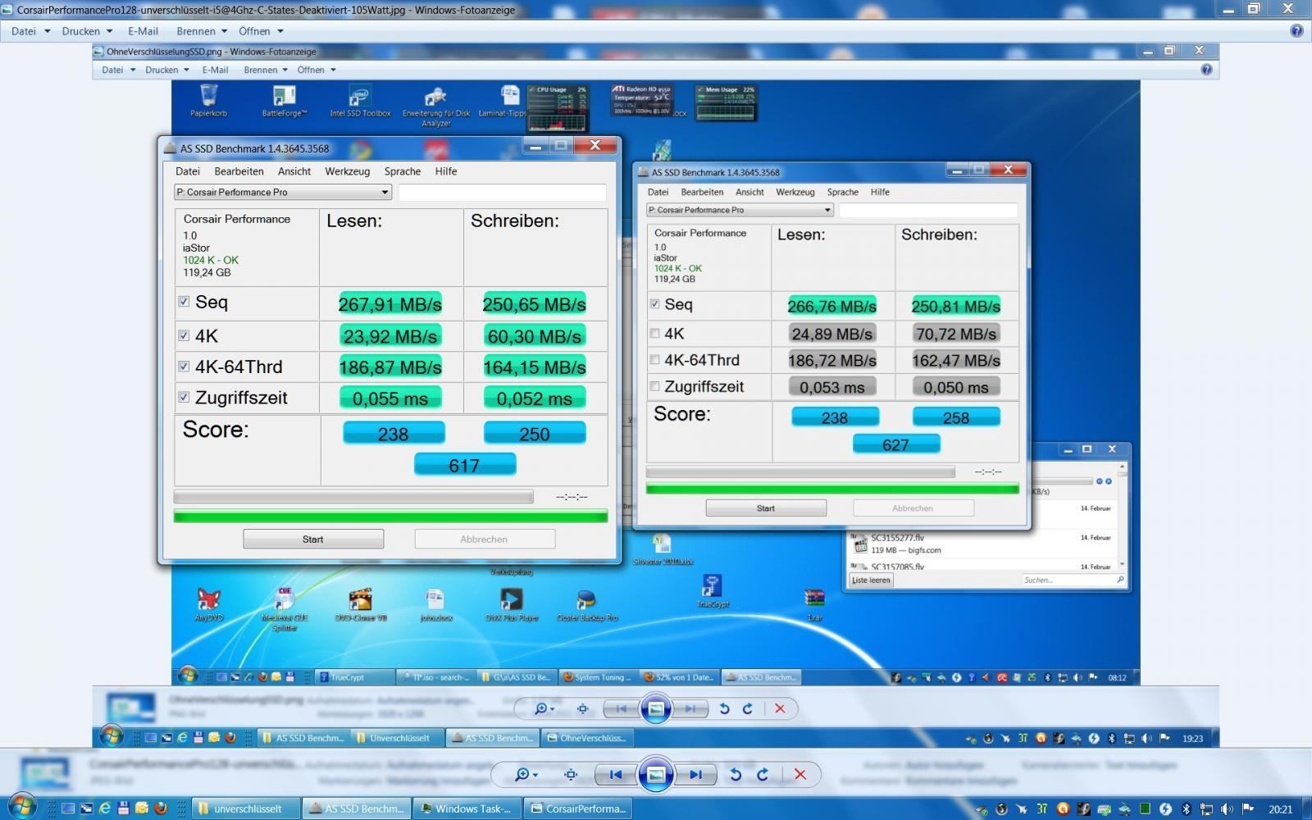The width and height of the screenshot is (1312, 820).
Task: Enable Zugriffszeit checkbox in right benchmark window
Action: coord(654,386)
